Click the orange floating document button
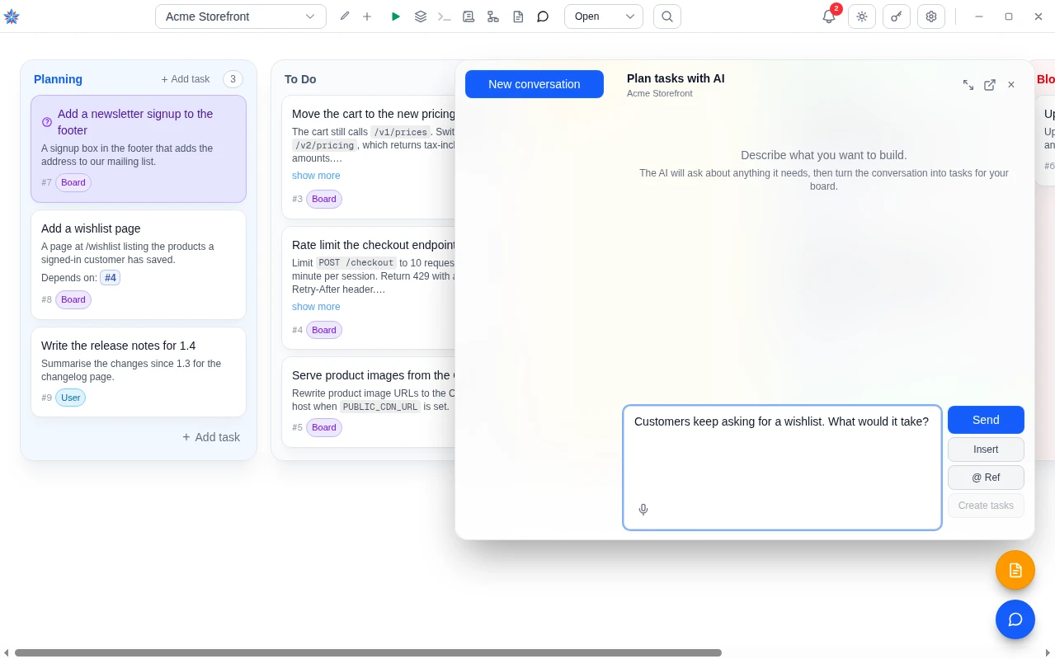This screenshot has height=659, width=1055. point(1015,570)
